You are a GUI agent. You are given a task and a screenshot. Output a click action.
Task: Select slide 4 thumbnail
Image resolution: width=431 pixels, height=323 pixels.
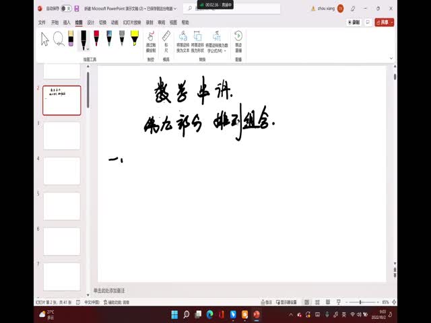pos(62,171)
